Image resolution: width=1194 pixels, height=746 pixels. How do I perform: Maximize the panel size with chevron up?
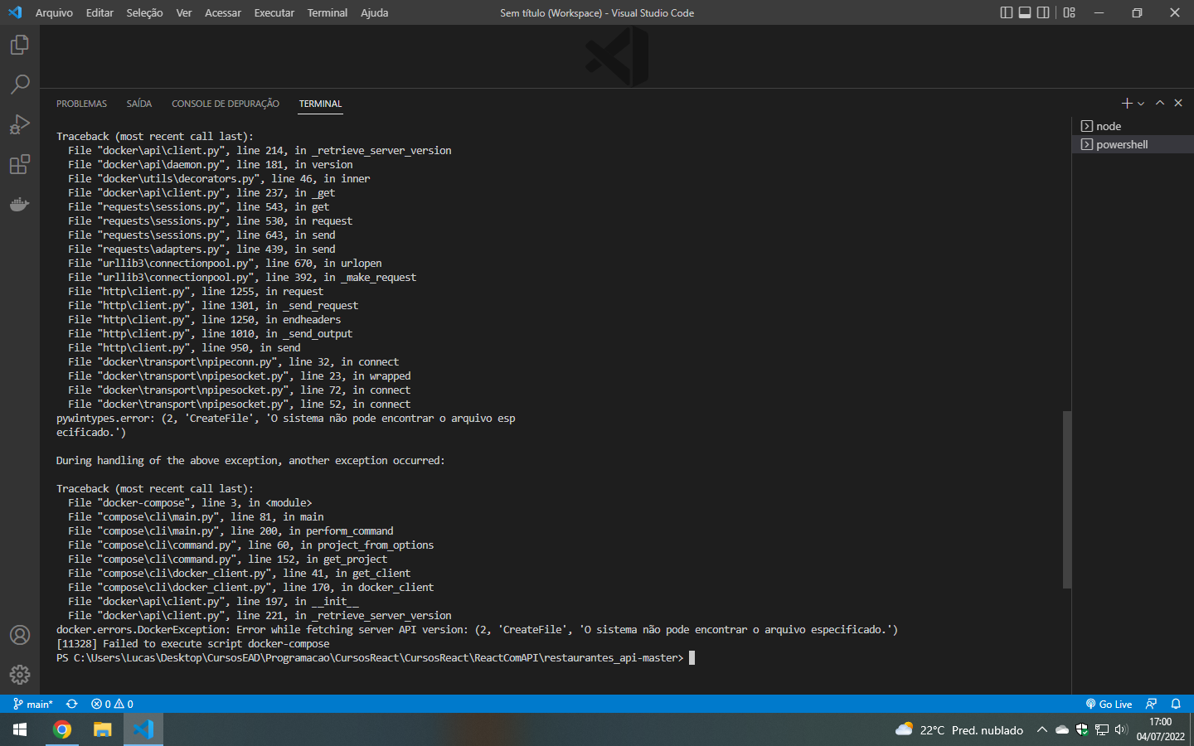click(1160, 103)
